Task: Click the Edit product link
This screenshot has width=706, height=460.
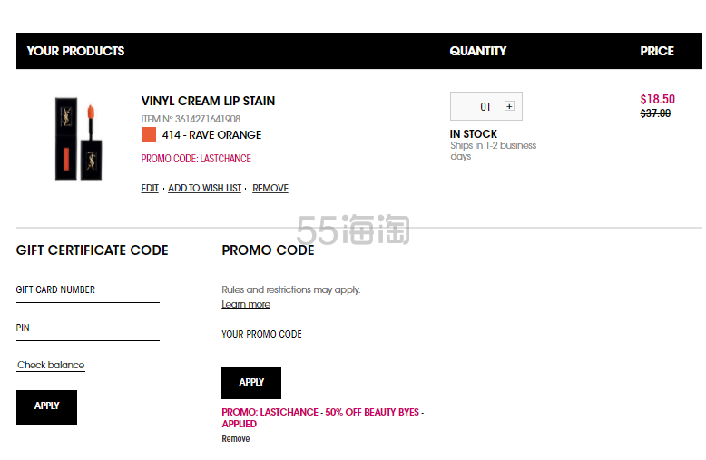Action: 150,188
